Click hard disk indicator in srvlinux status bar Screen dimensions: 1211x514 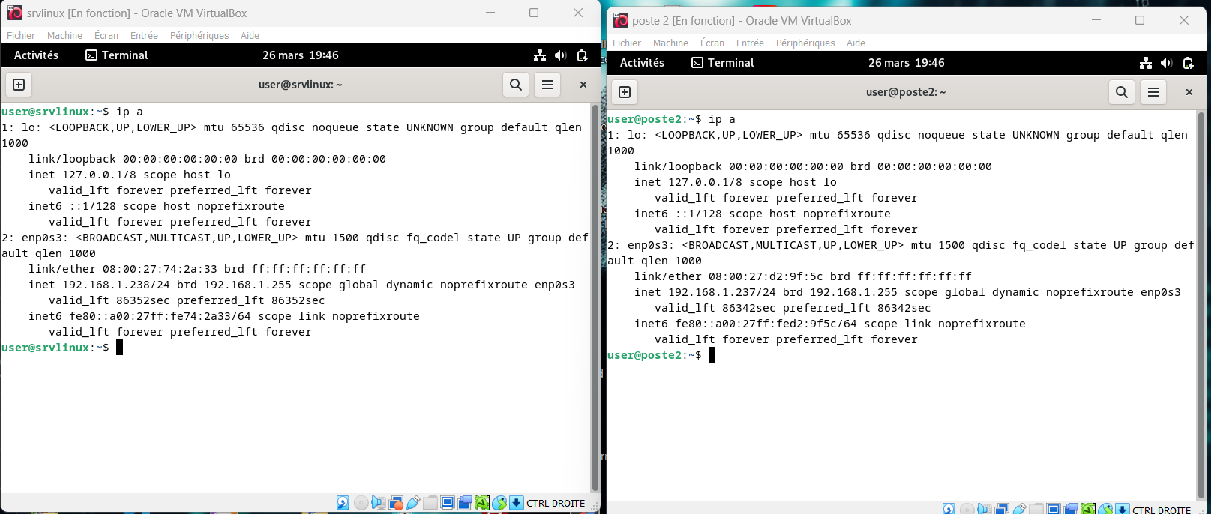coord(343,503)
